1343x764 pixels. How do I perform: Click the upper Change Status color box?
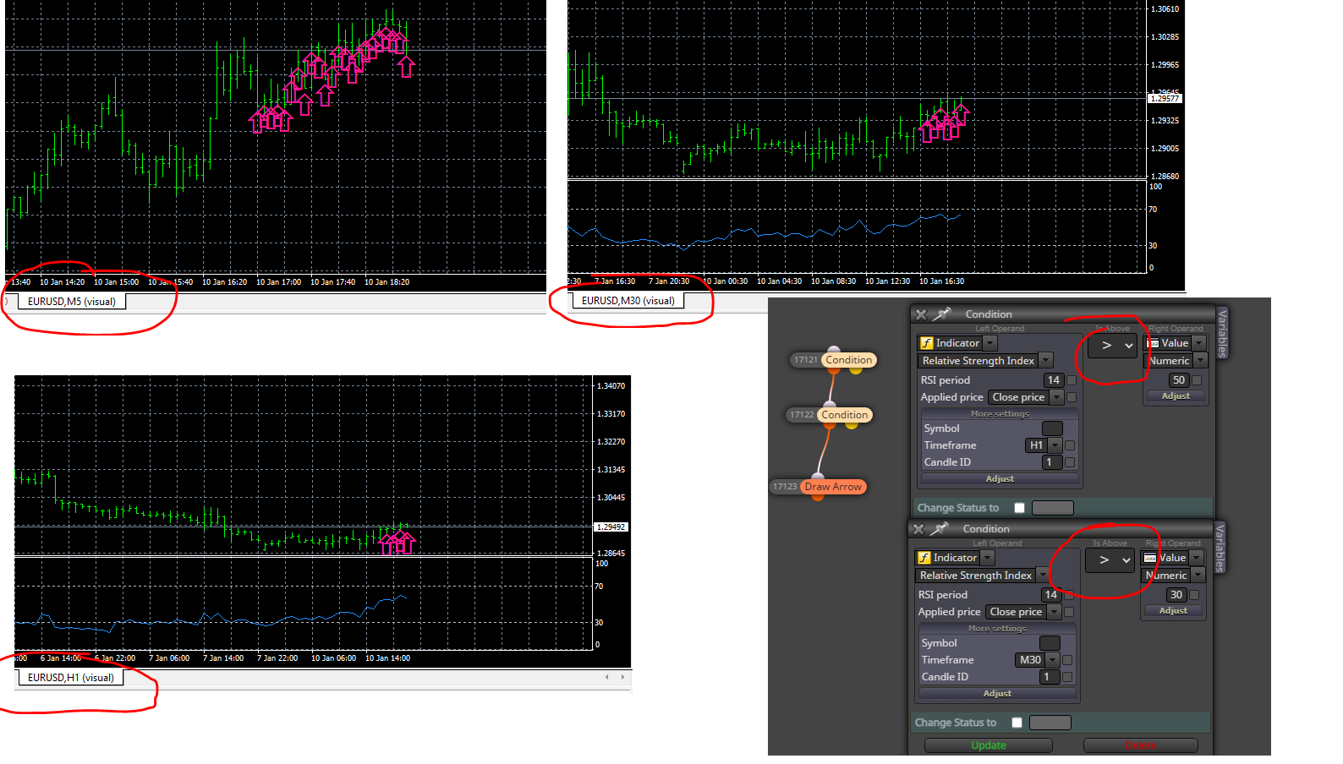(1053, 508)
